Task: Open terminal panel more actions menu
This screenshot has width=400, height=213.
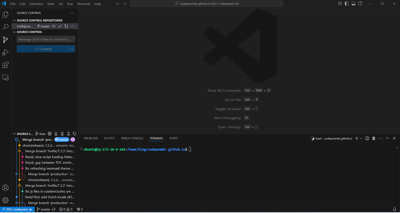Action: coord(380,138)
